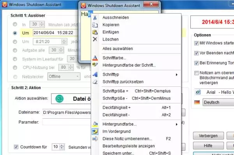Select the 'System im Leerlauf für' radio button
This screenshot has width=234, height=155.
tap(15, 59)
